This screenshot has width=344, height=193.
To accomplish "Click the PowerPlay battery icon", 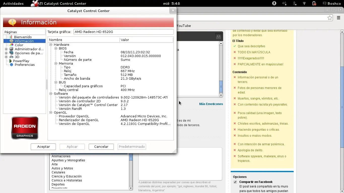I will (x=11, y=61).
